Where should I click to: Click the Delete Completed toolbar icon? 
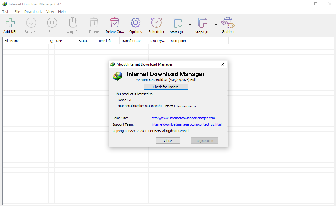[x=115, y=23]
